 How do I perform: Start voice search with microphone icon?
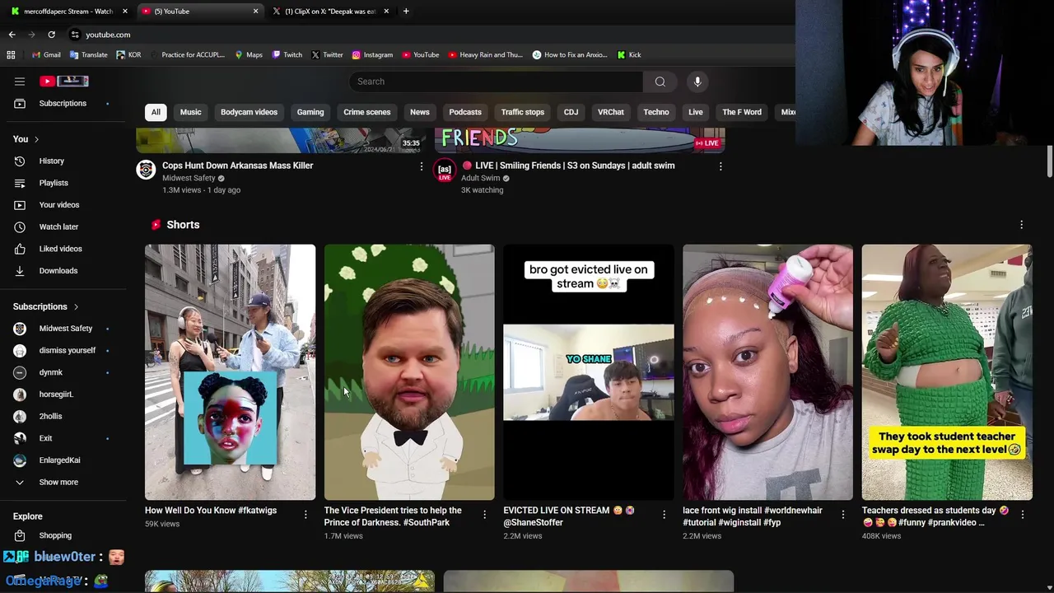[x=697, y=82]
